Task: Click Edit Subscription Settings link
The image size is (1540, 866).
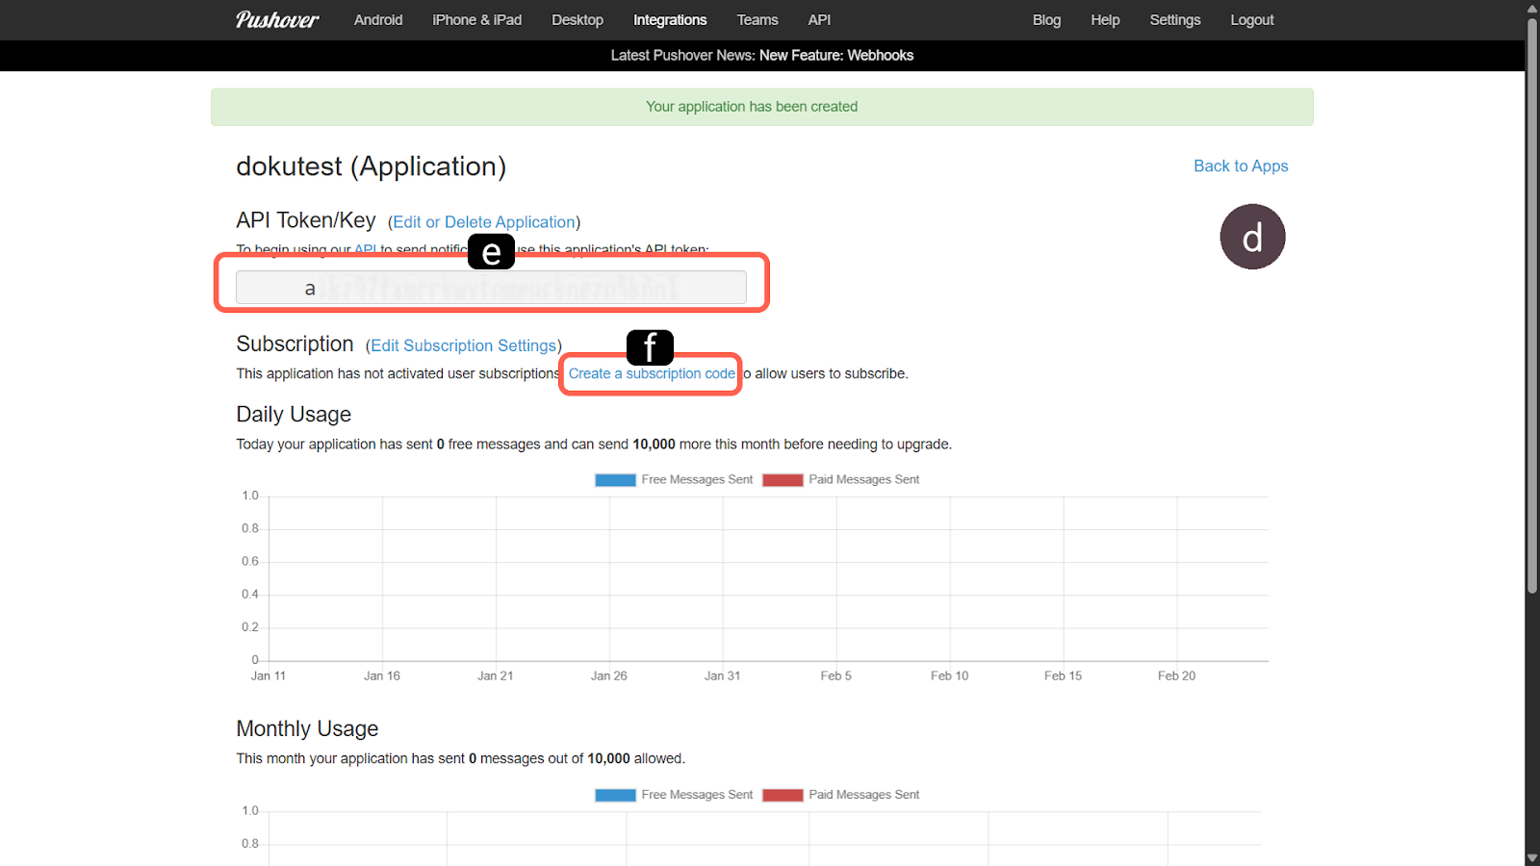Action: coord(463,345)
